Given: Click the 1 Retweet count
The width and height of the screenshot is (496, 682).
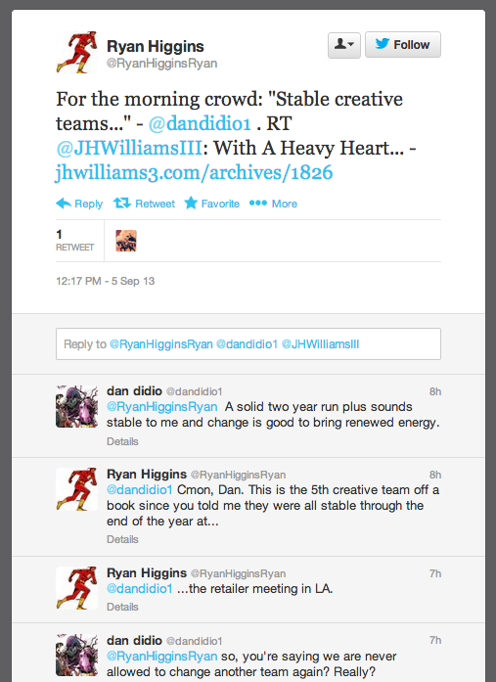Looking at the screenshot, I should (74, 241).
